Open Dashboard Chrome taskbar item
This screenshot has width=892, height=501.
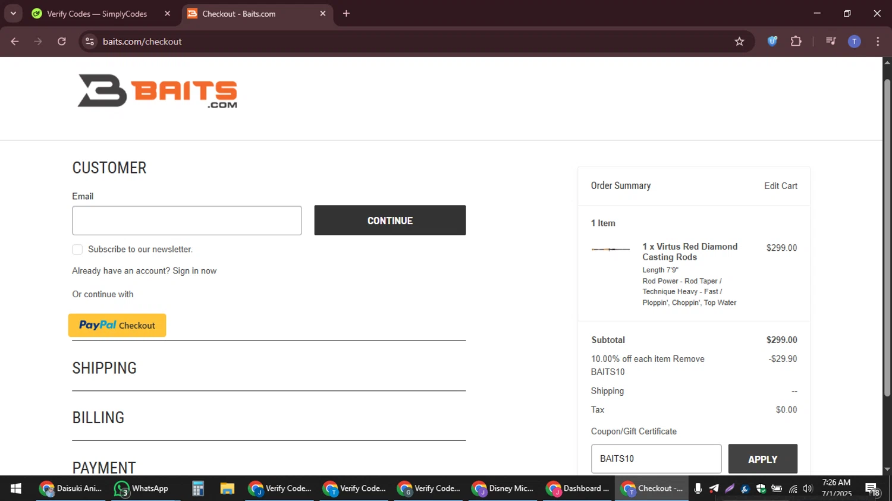click(579, 489)
